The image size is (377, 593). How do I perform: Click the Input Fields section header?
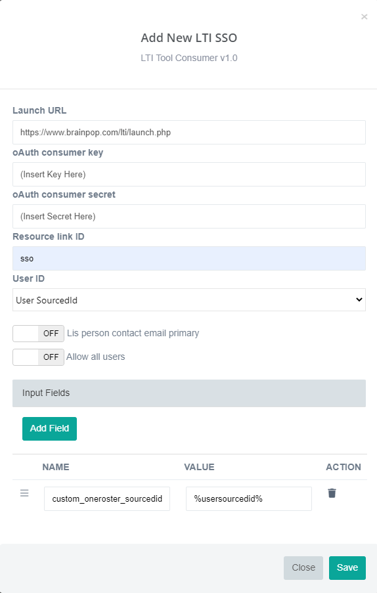[189, 393]
